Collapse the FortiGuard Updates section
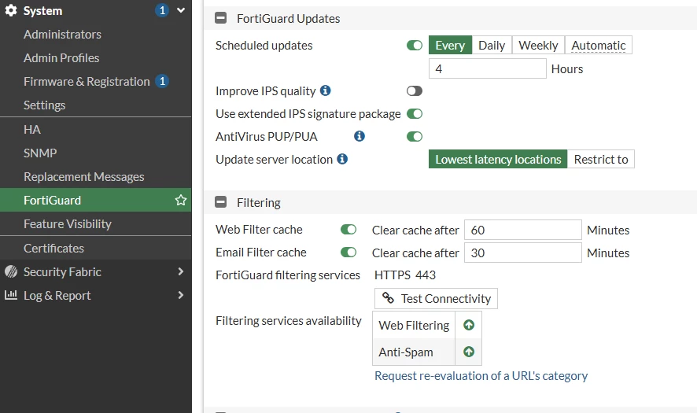Screen dimensions: 697x413 click(220, 18)
